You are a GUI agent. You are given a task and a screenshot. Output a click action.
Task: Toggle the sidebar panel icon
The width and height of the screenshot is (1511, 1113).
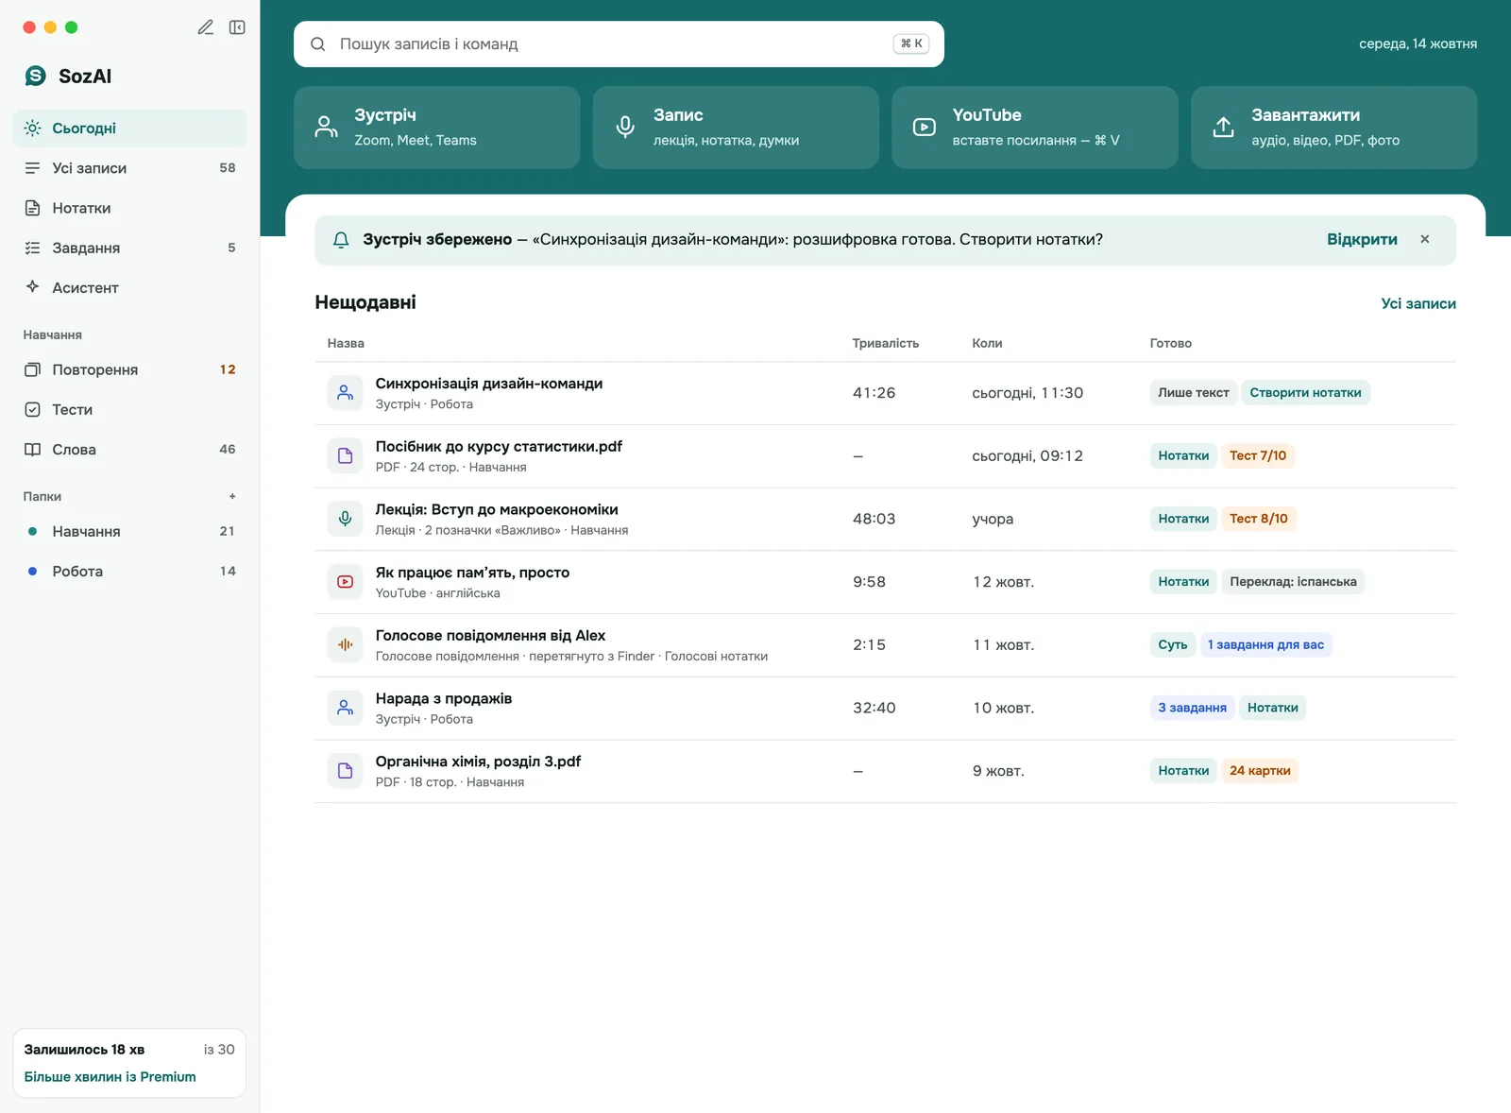click(x=237, y=27)
